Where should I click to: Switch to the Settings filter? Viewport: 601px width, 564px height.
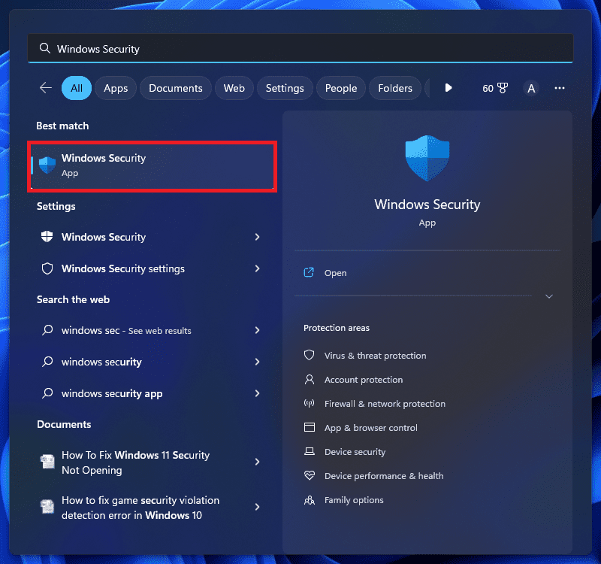point(285,88)
